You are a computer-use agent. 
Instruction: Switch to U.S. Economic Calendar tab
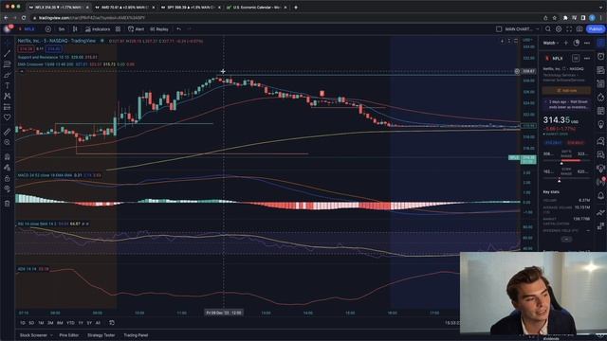256,8
